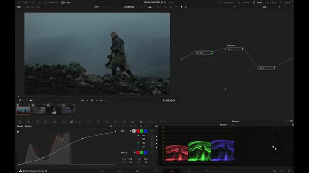Open node editor three-dot options menu

[x=291, y=7]
